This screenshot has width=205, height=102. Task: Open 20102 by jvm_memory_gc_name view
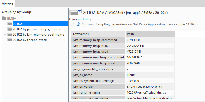click(37, 29)
